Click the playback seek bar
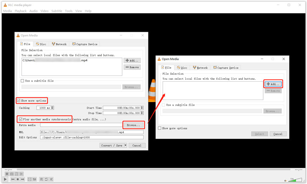This screenshot has width=307, height=184. point(153,170)
